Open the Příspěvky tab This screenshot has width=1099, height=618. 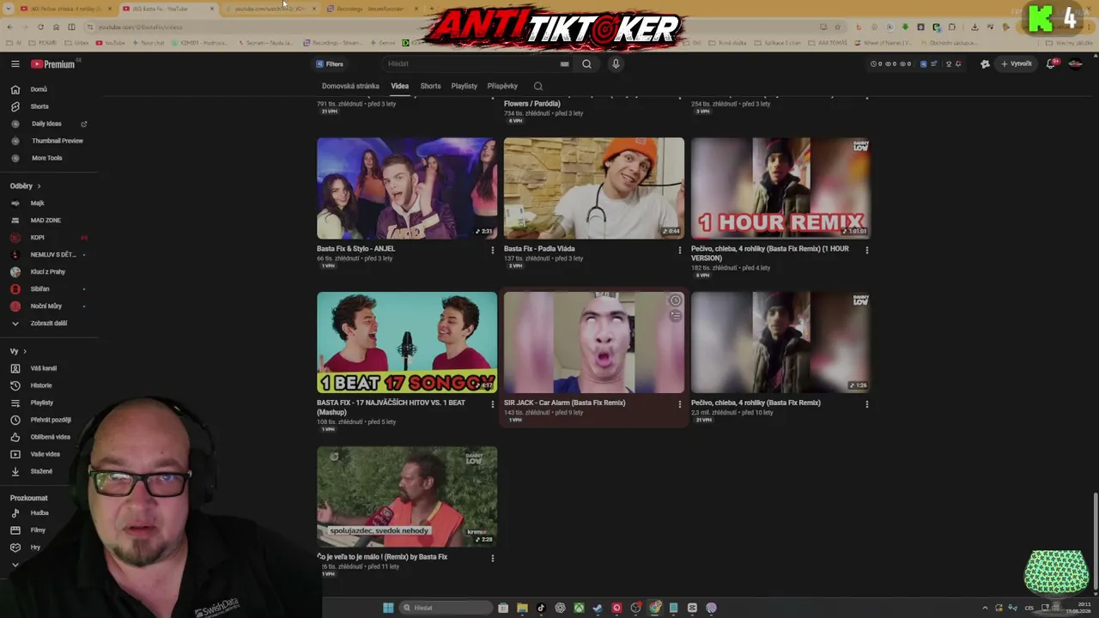pos(502,86)
